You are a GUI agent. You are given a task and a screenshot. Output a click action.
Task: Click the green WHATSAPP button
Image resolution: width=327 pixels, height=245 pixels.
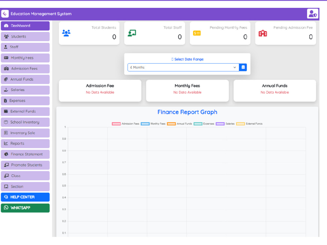coord(25,208)
